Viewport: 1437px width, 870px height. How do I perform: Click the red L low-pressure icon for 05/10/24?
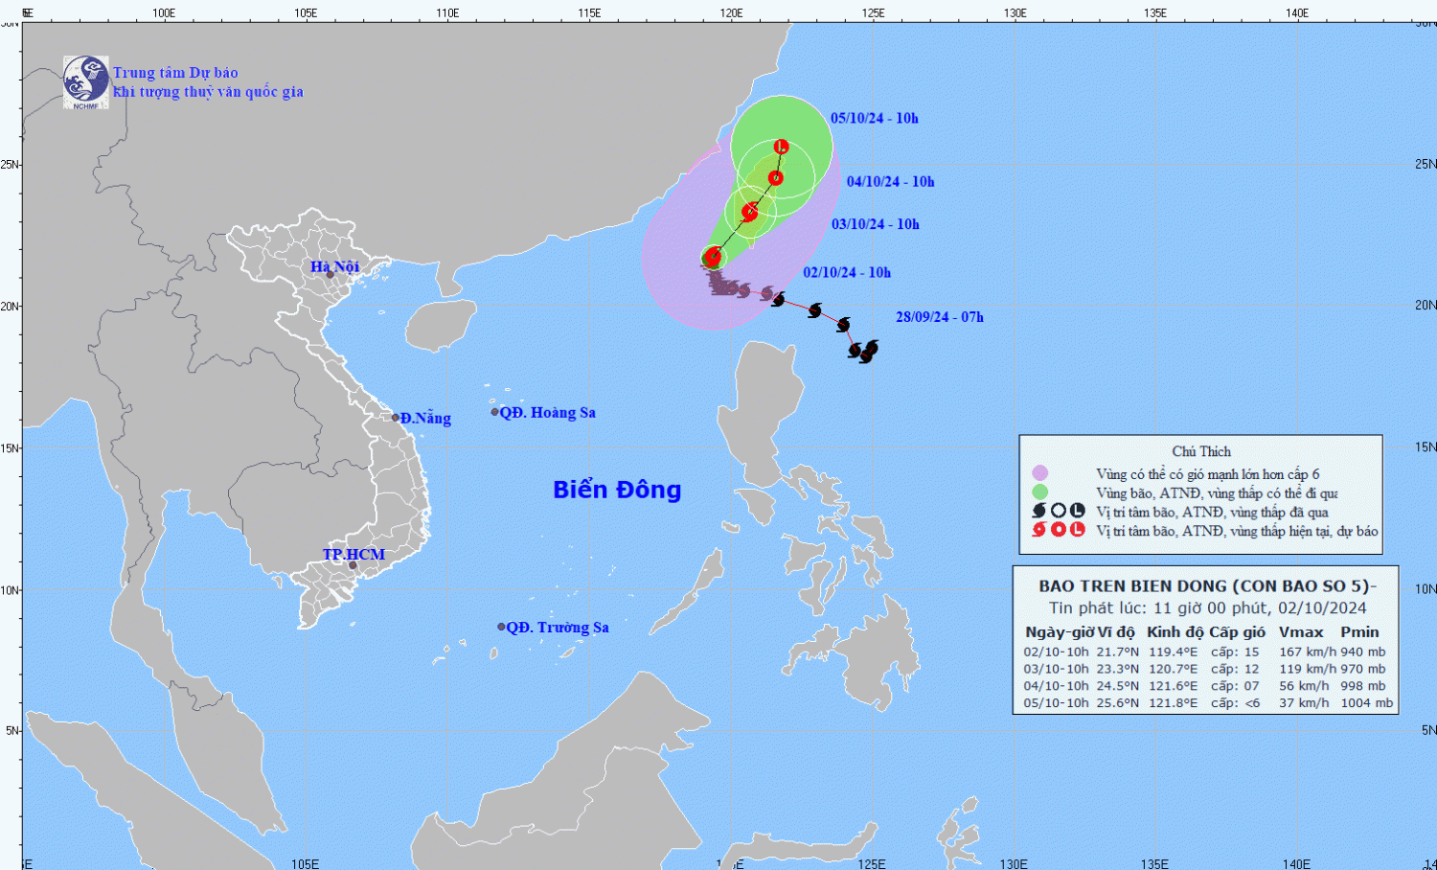tap(782, 147)
